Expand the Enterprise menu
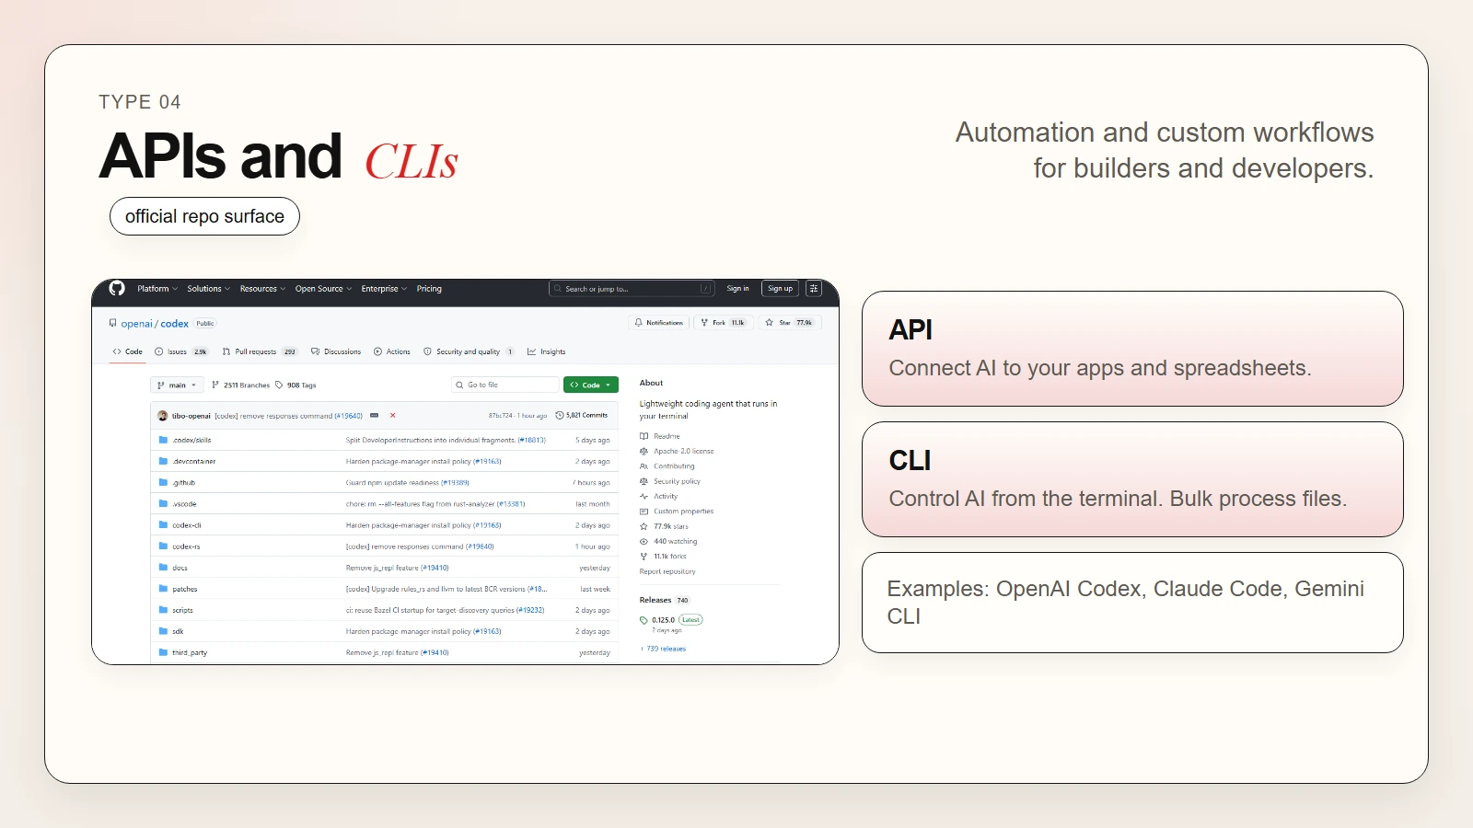This screenshot has width=1473, height=828. [384, 289]
